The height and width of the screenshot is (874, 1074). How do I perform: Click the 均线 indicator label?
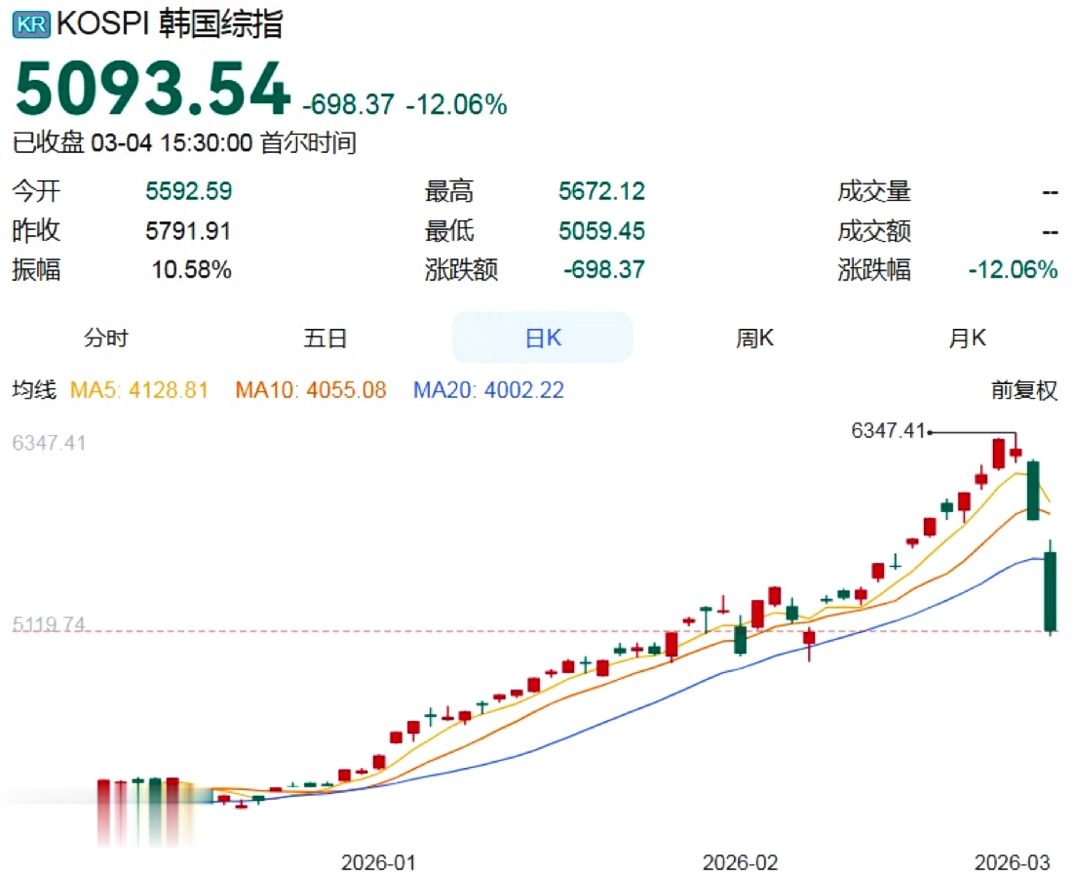[x=34, y=390]
